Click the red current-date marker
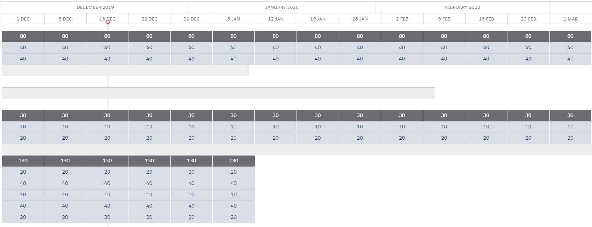The image size is (592, 227). click(108, 22)
